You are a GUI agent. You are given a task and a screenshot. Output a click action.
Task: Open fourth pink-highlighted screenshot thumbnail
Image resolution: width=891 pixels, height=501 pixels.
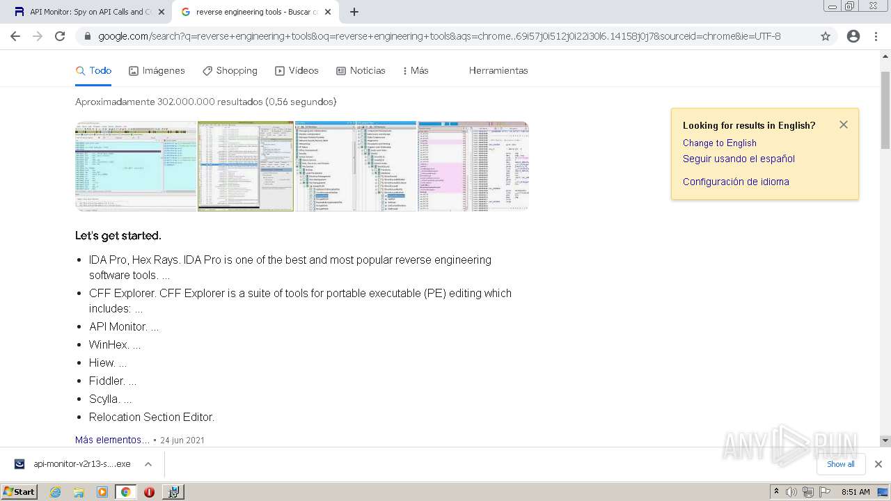[473, 166]
